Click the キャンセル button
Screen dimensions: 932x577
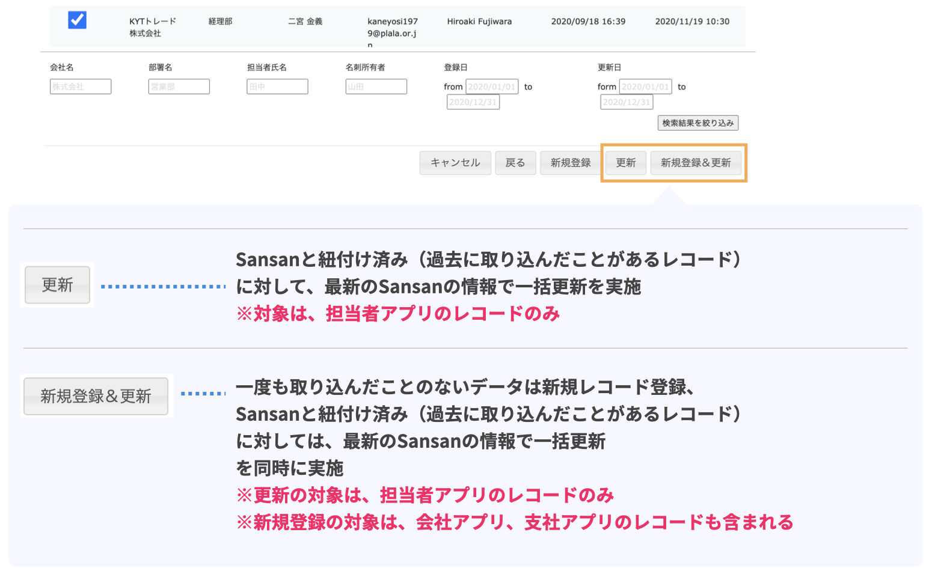[x=455, y=163]
